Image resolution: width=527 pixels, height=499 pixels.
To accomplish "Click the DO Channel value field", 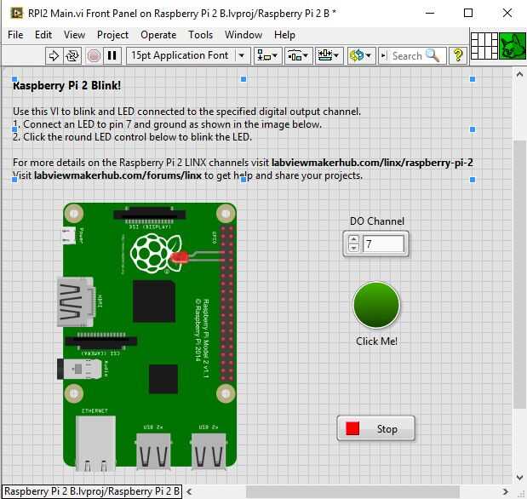I will click(383, 244).
